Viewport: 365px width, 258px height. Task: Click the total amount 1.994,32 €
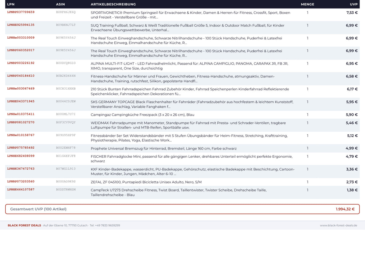345,209
